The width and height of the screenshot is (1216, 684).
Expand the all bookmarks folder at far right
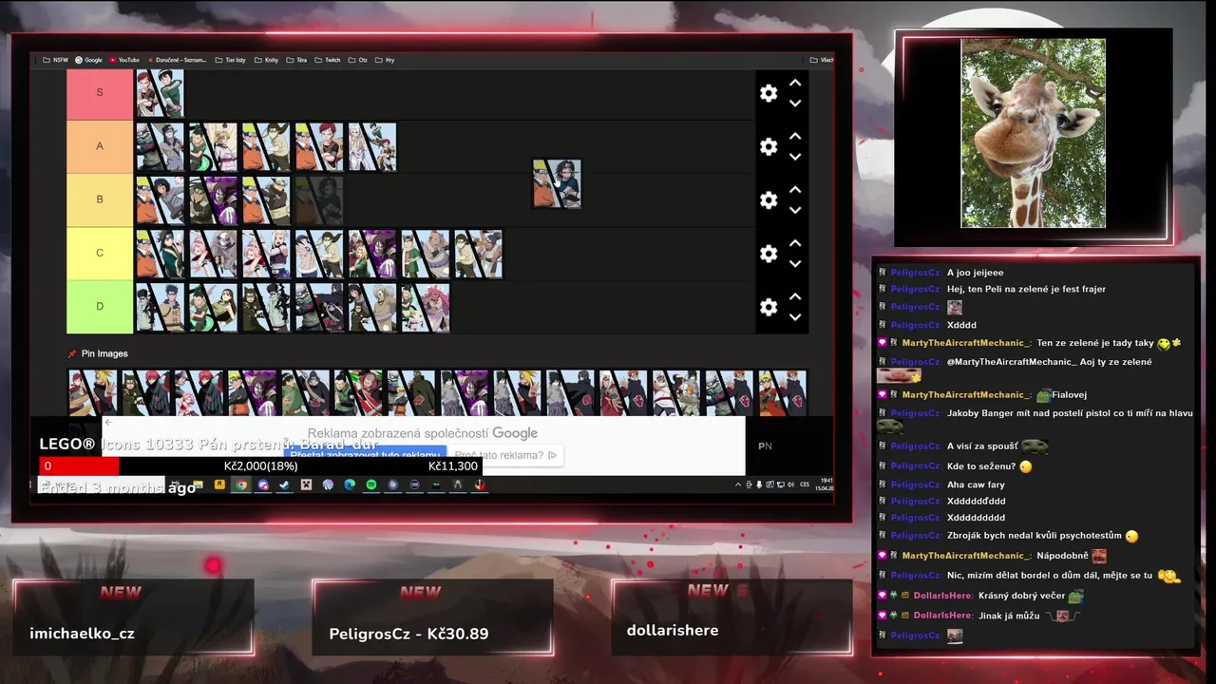pyautogui.click(x=822, y=60)
